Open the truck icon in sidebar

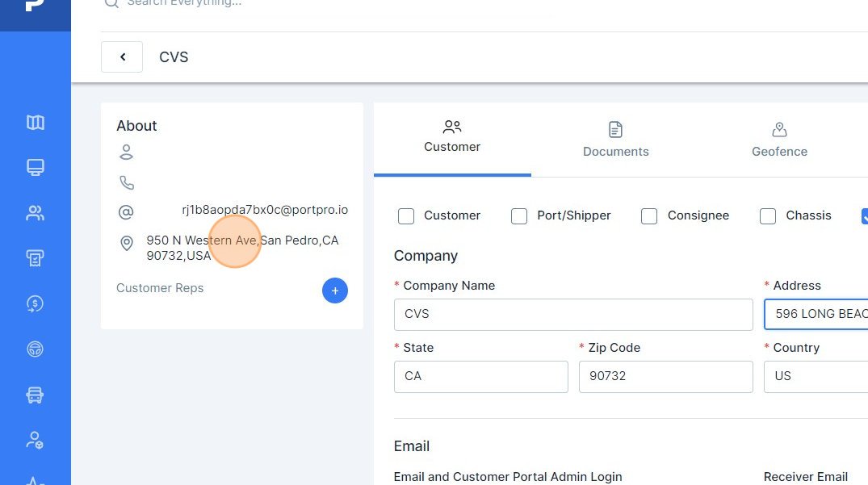click(36, 395)
